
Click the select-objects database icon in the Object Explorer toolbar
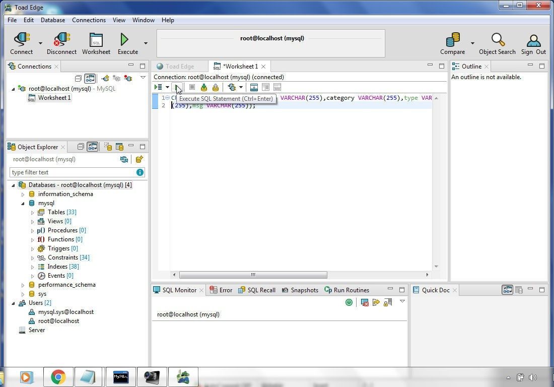[107, 147]
